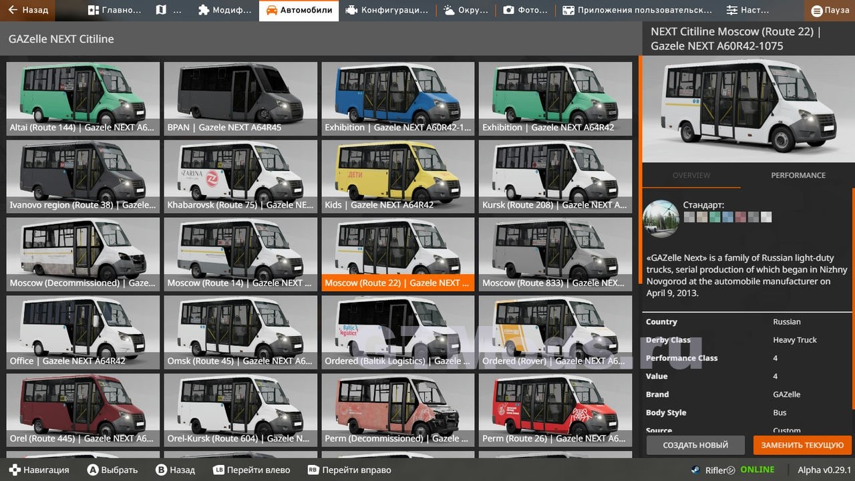Screen dimensions: 855x481
Task: Select Perm (Route 26) red bus
Action: [x=556, y=410]
